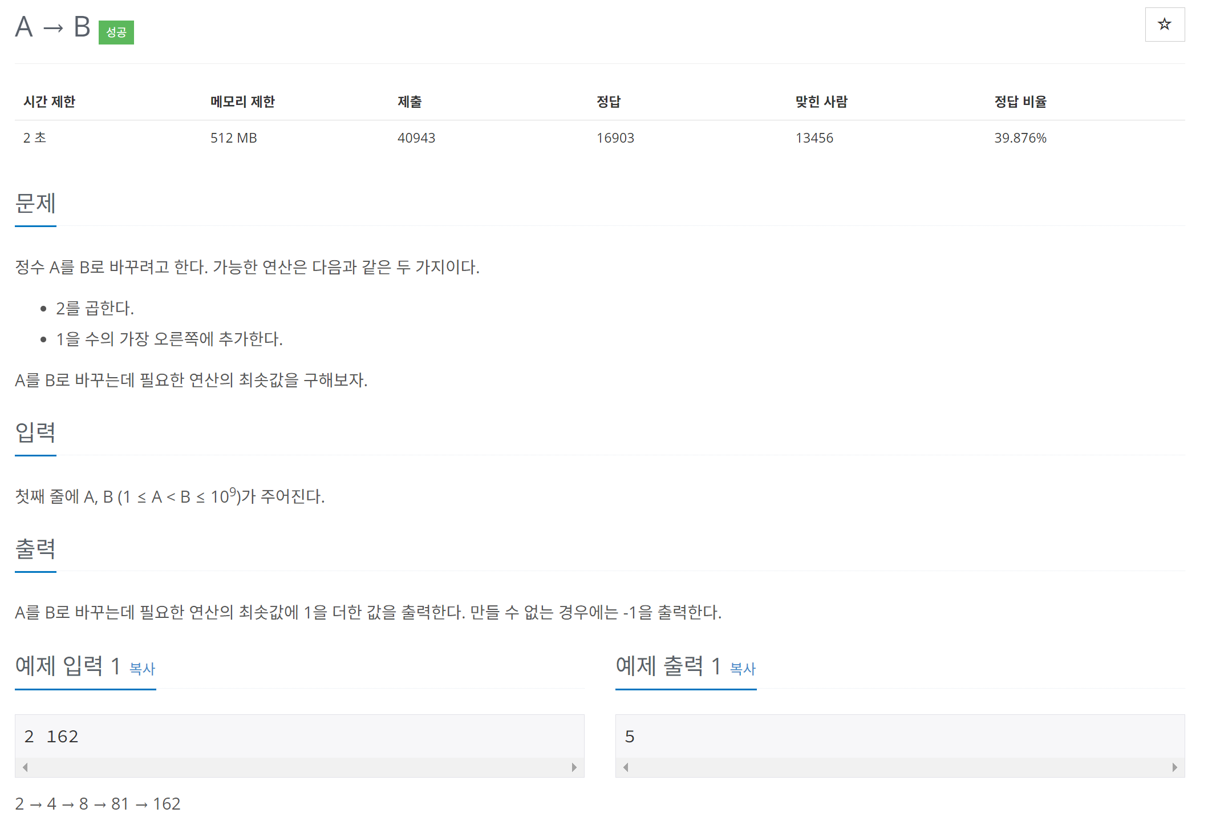Click the 예제 입력 1 heading
Image resolution: width=1212 pixels, height=829 pixels.
[67, 666]
